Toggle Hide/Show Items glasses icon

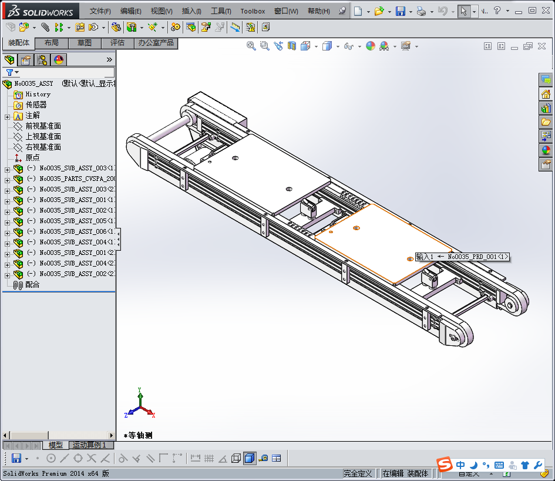click(349, 46)
